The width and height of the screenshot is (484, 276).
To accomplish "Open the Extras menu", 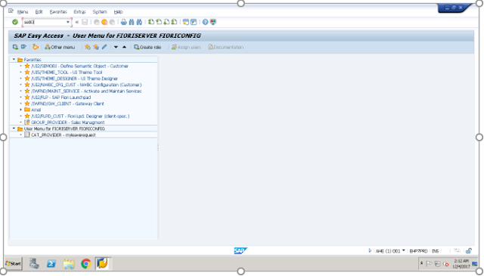I will 79,12.
